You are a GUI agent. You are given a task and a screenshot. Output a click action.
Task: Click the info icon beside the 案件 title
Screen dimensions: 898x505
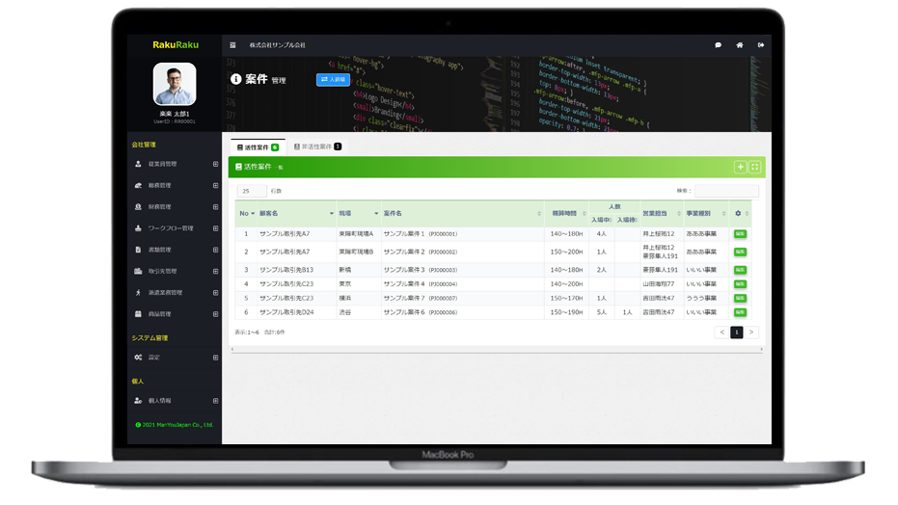click(x=236, y=79)
